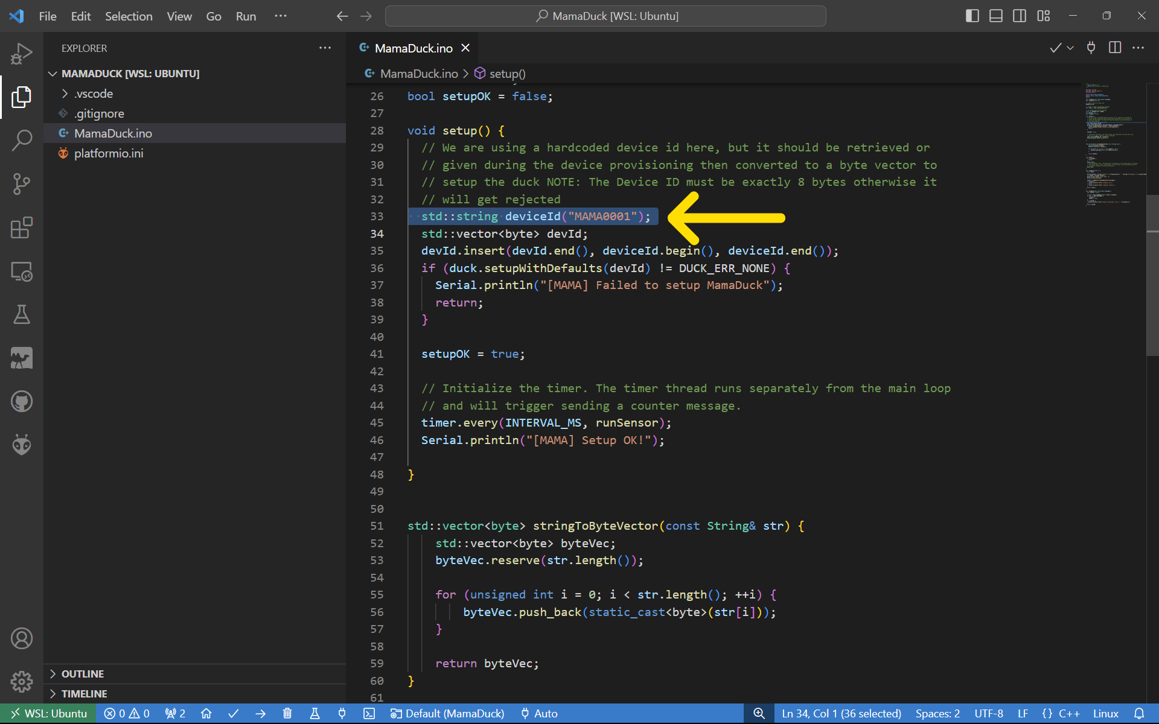Image resolution: width=1159 pixels, height=724 pixels.
Task: Go forward in navigation history
Action: pos(366,16)
